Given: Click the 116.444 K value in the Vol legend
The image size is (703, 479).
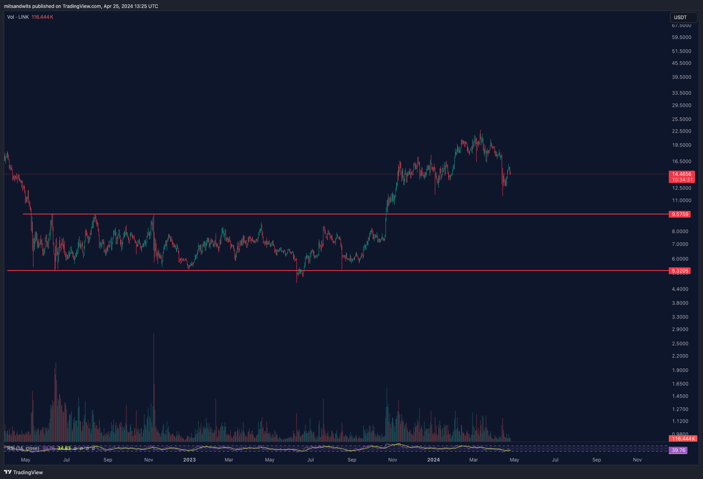Looking at the screenshot, I should tap(42, 17).
